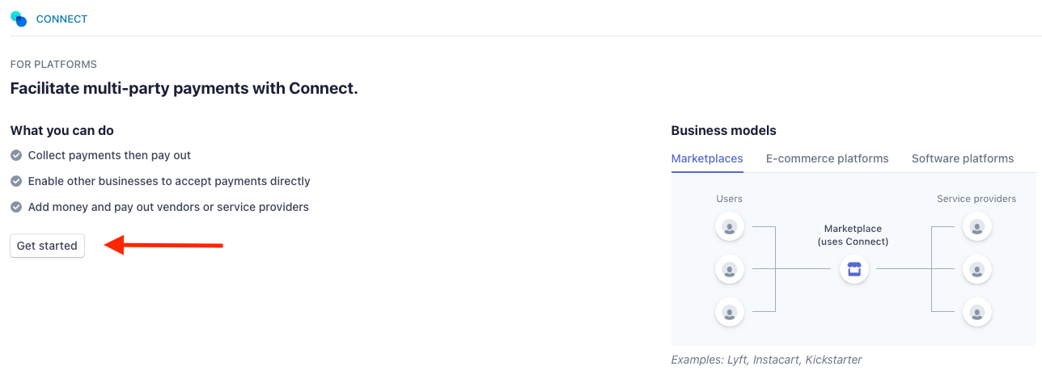Click the middle user avatar under Users
This screenshot has width=1042, height=379.
click(730, 269)
